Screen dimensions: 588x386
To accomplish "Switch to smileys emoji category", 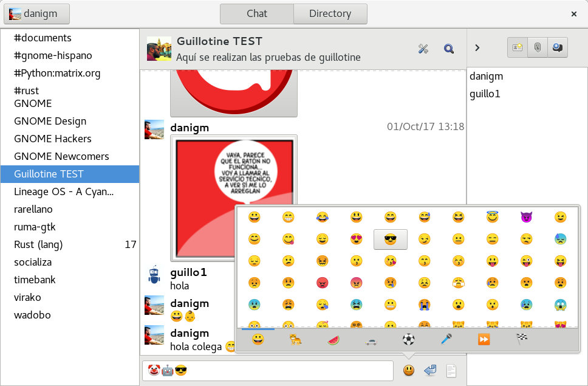I will [258, 339].
